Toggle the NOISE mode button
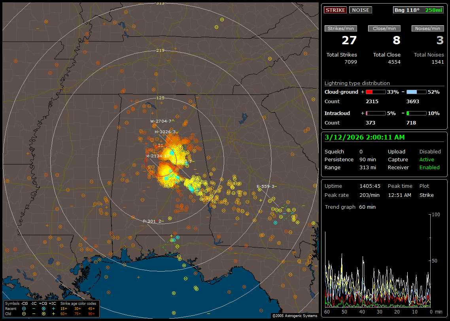450x321 pixels. 360,10
